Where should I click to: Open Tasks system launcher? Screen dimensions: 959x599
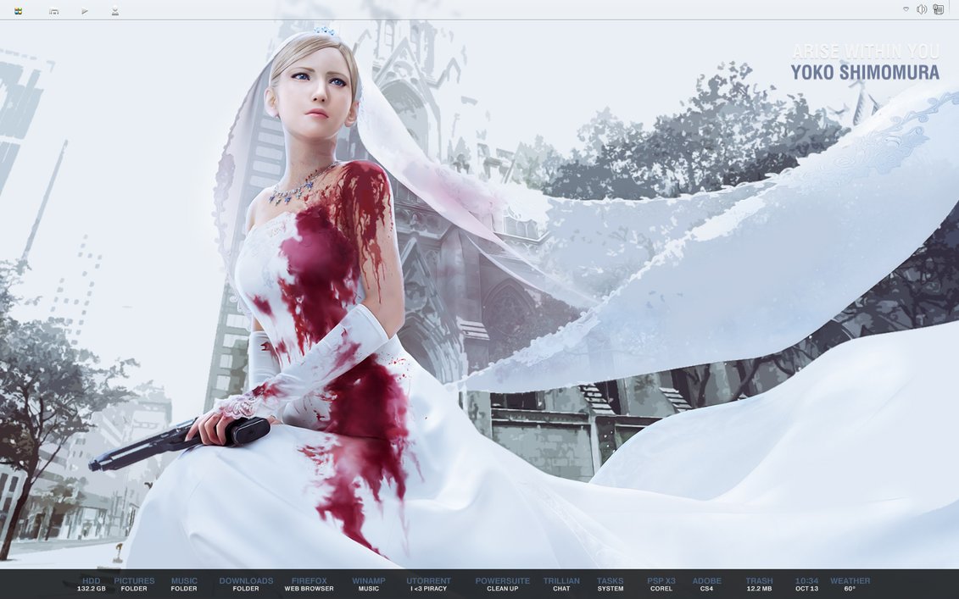tap(611, 585)
